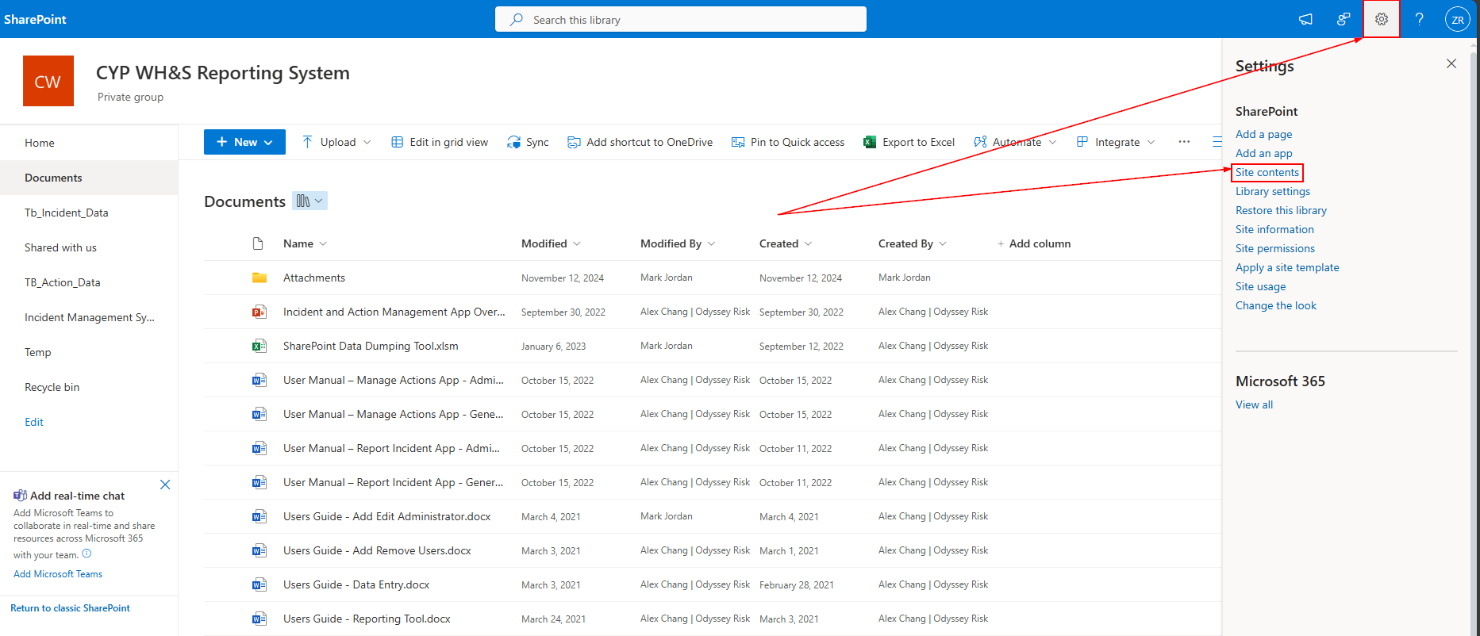The image size is (1480, 636).
Task: Click Export to Excel
Action: (909, 142)
